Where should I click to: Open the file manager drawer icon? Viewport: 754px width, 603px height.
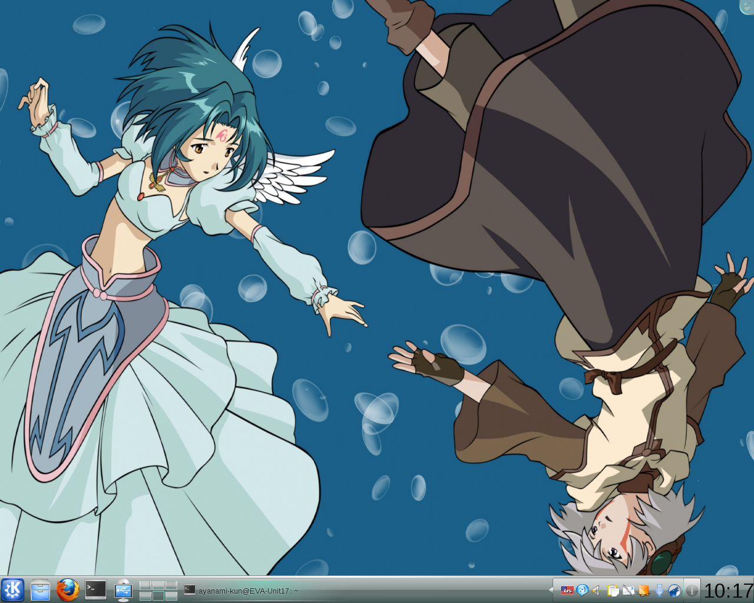40,590
